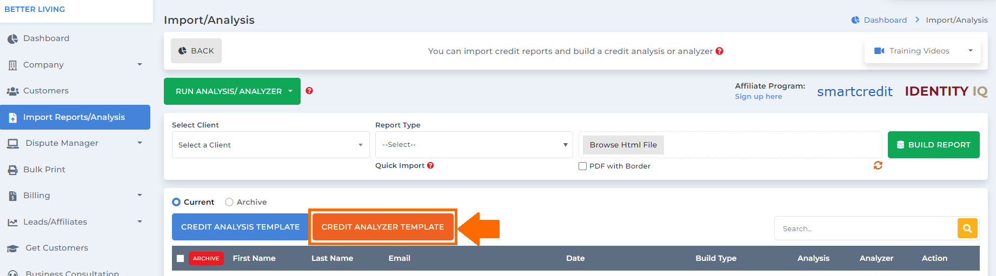This screenshot has height=276, width=996.
Task: Enable PDF with Border checkbox
Action: 582,166
